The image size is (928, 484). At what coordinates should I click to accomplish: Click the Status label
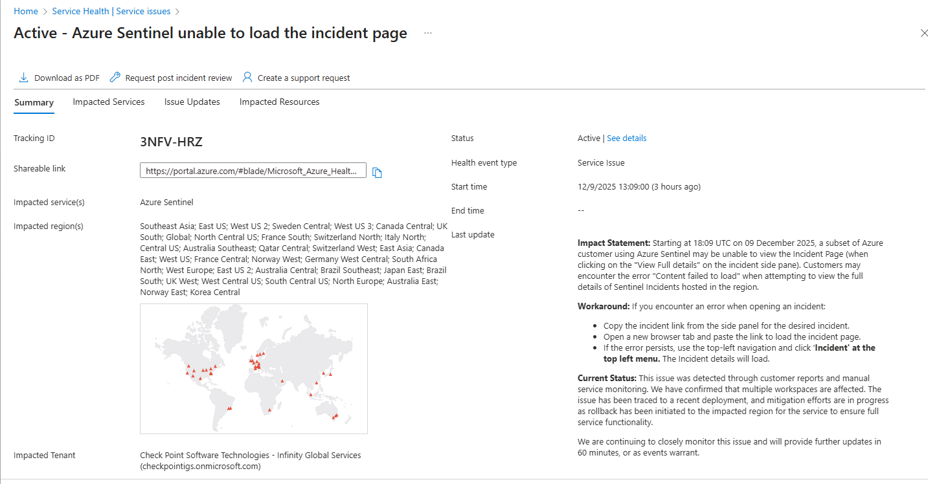click(x=462, y=138)
